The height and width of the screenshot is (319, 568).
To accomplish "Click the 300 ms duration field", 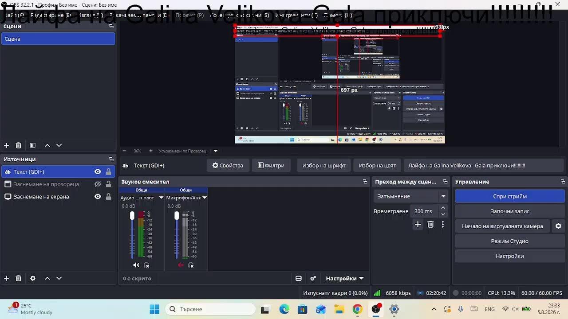I will pos(424,211).
